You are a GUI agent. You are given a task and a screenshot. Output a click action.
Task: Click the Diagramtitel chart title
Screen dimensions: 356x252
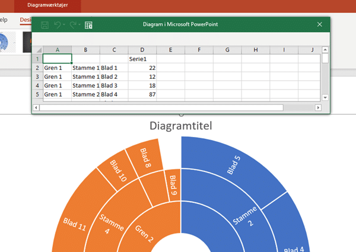click(180, 126)
